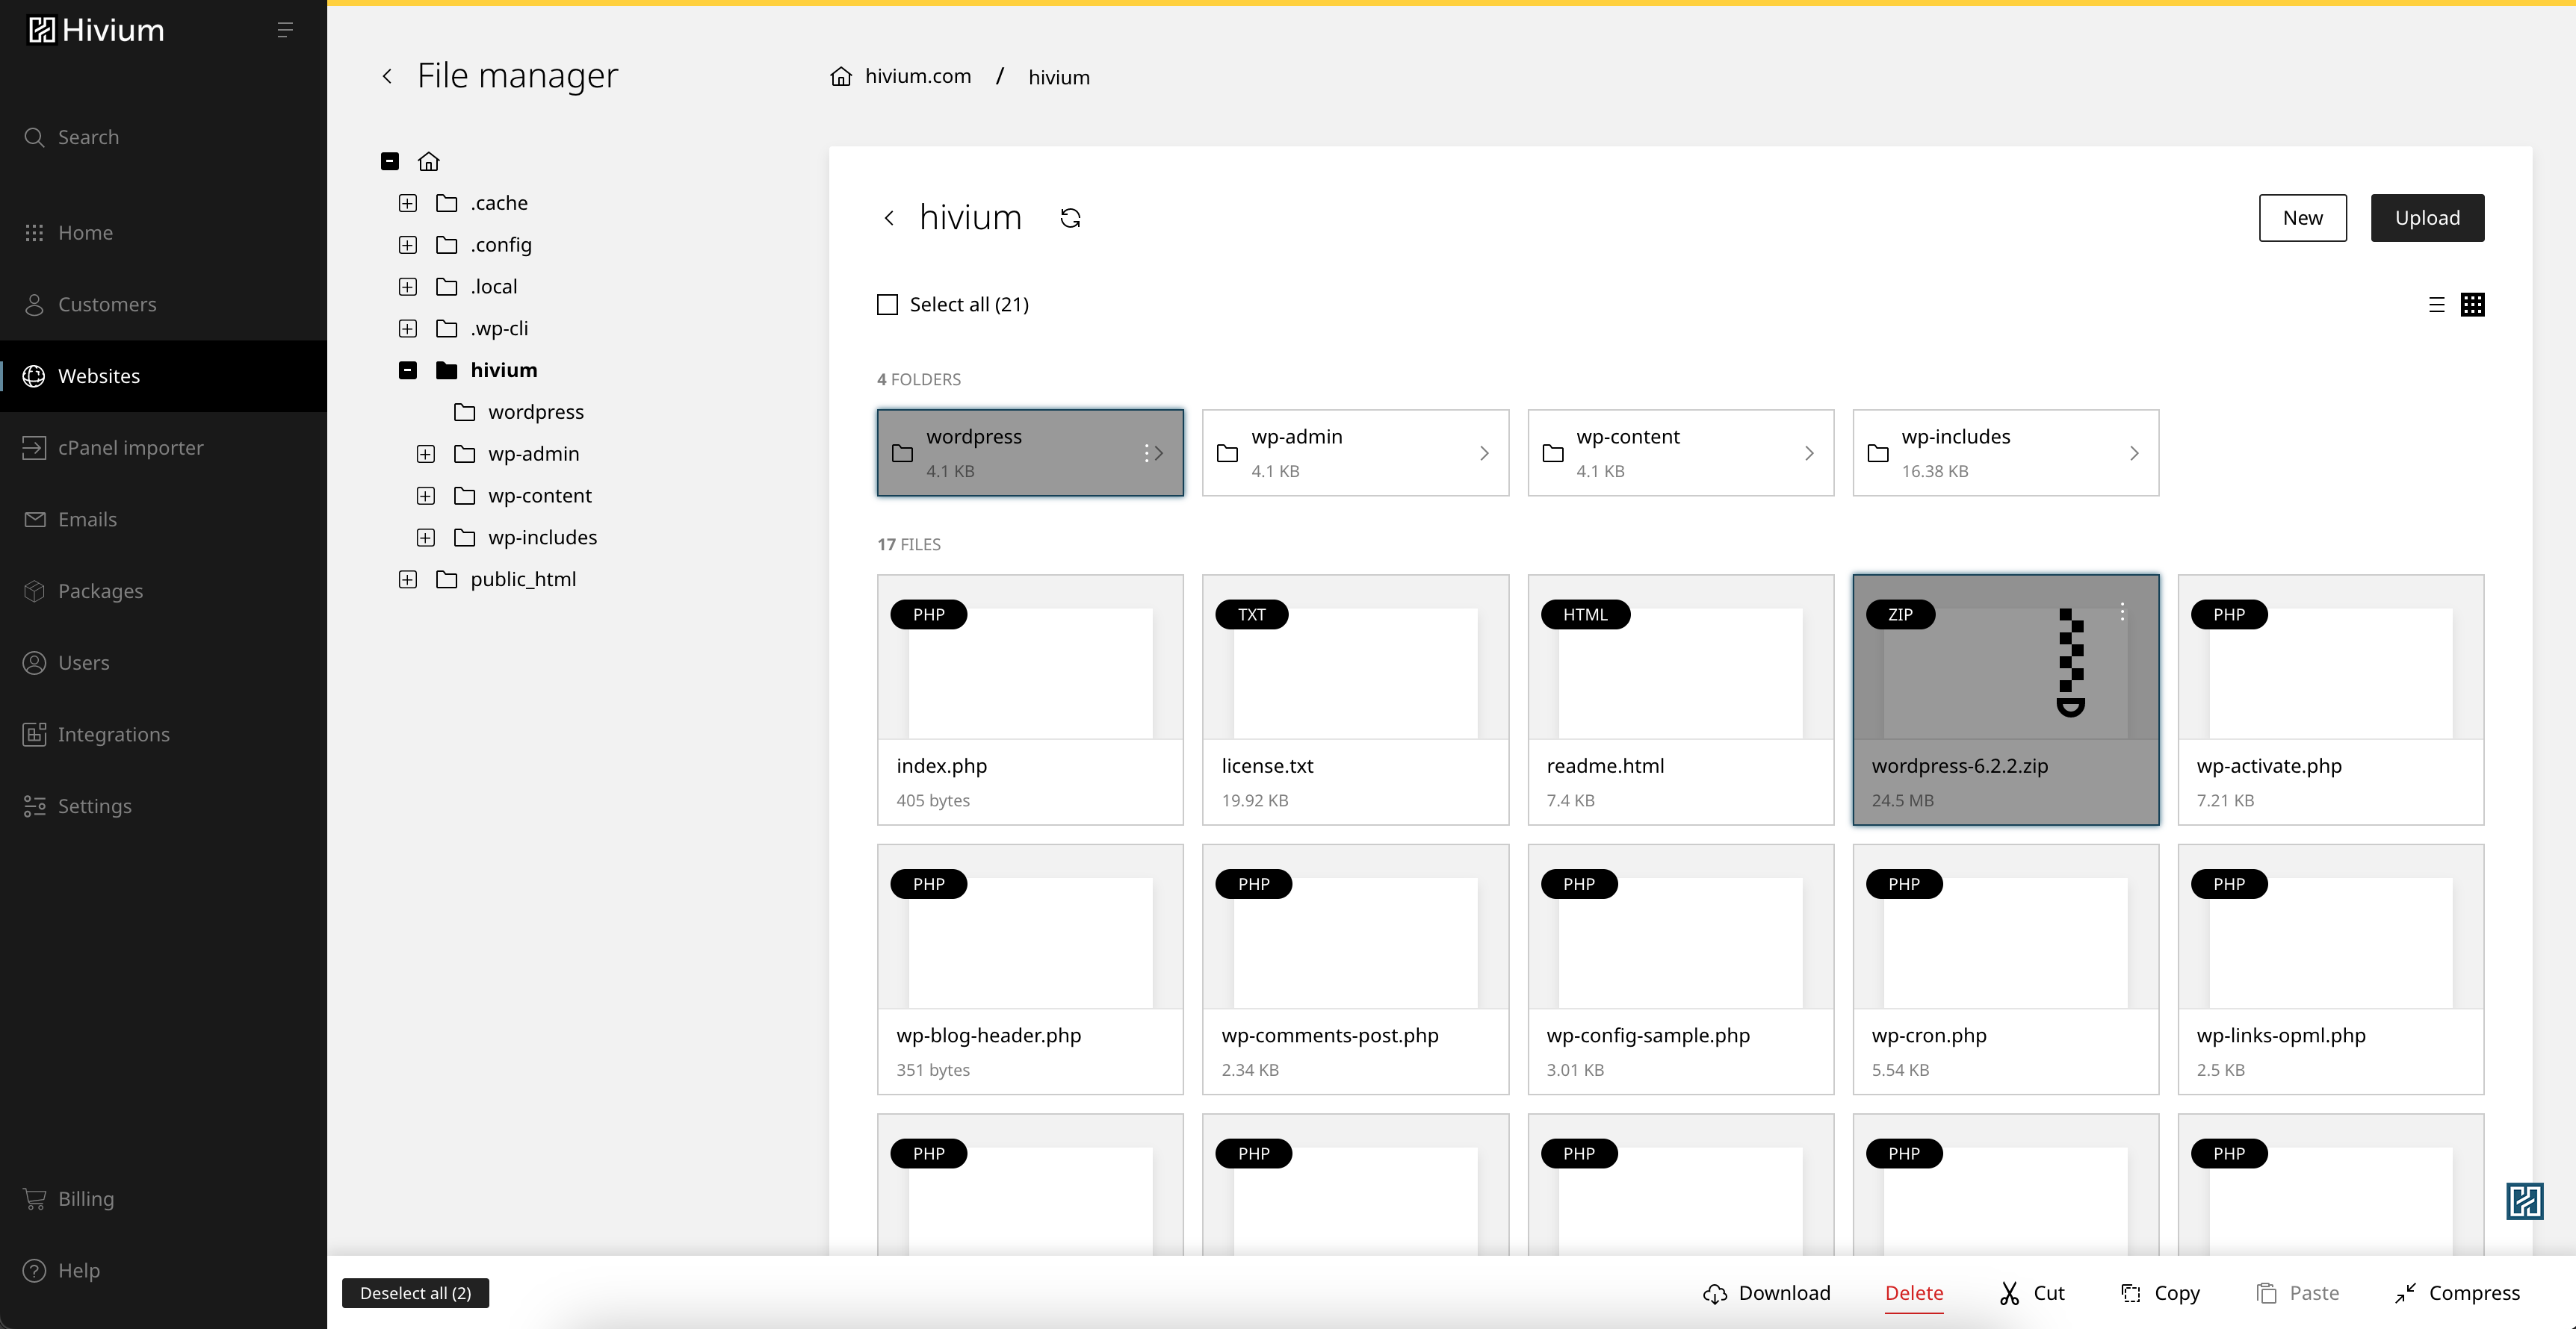Click the Integrations sidebar icon

pos(34,735)
